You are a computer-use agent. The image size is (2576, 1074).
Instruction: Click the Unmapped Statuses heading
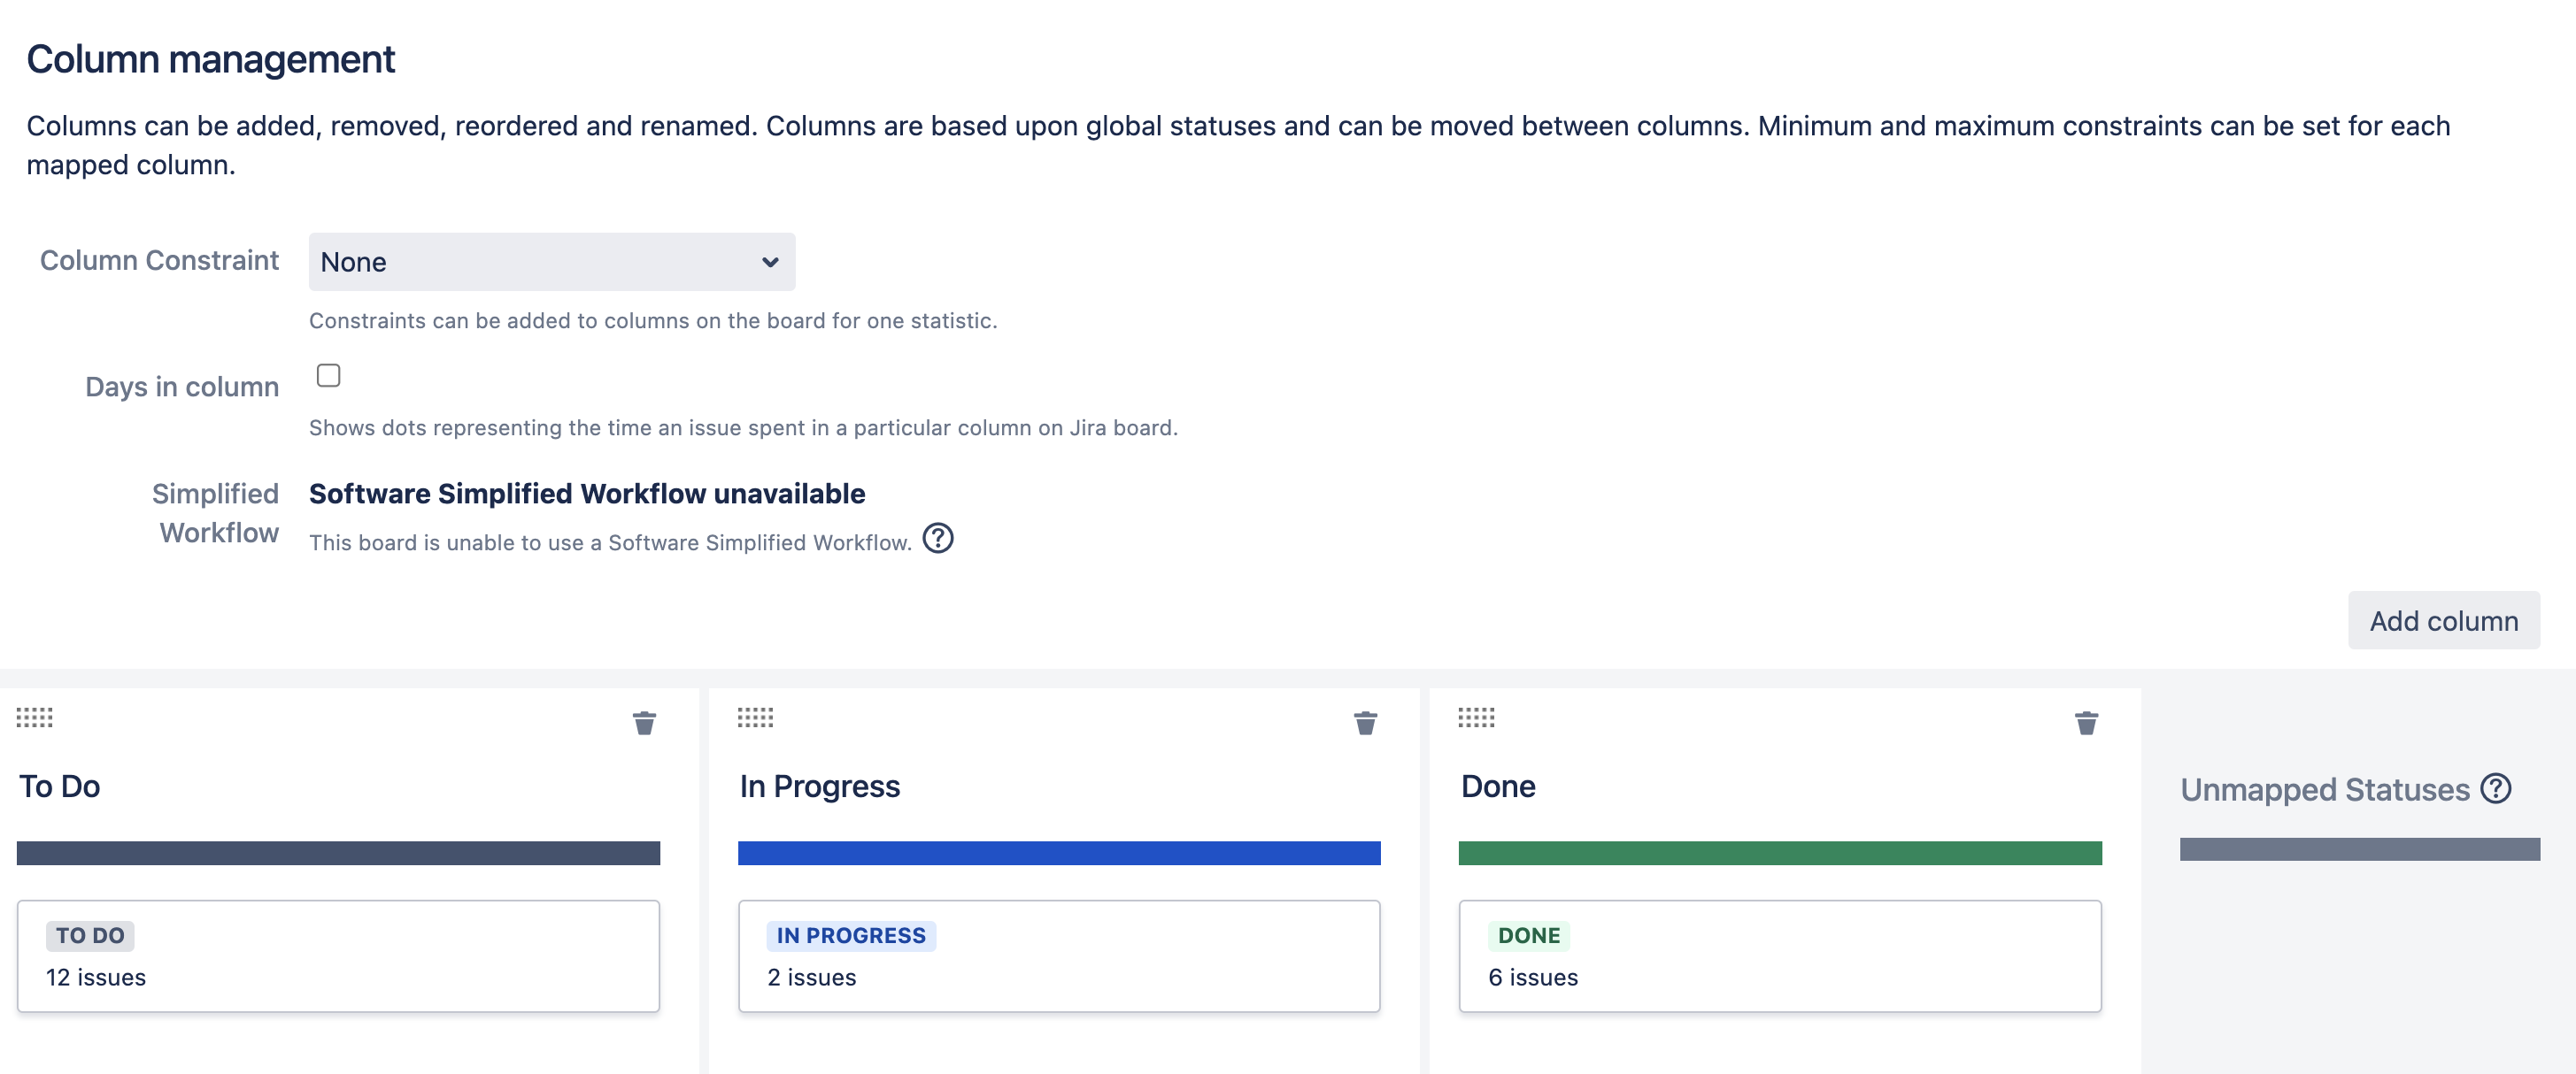click(x=2324, y=789)
